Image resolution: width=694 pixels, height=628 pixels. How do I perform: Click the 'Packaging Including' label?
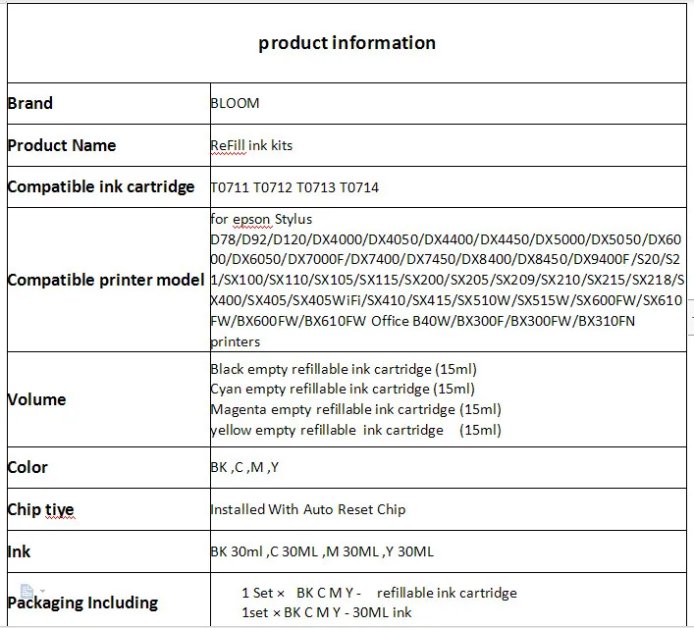(82, 603)
